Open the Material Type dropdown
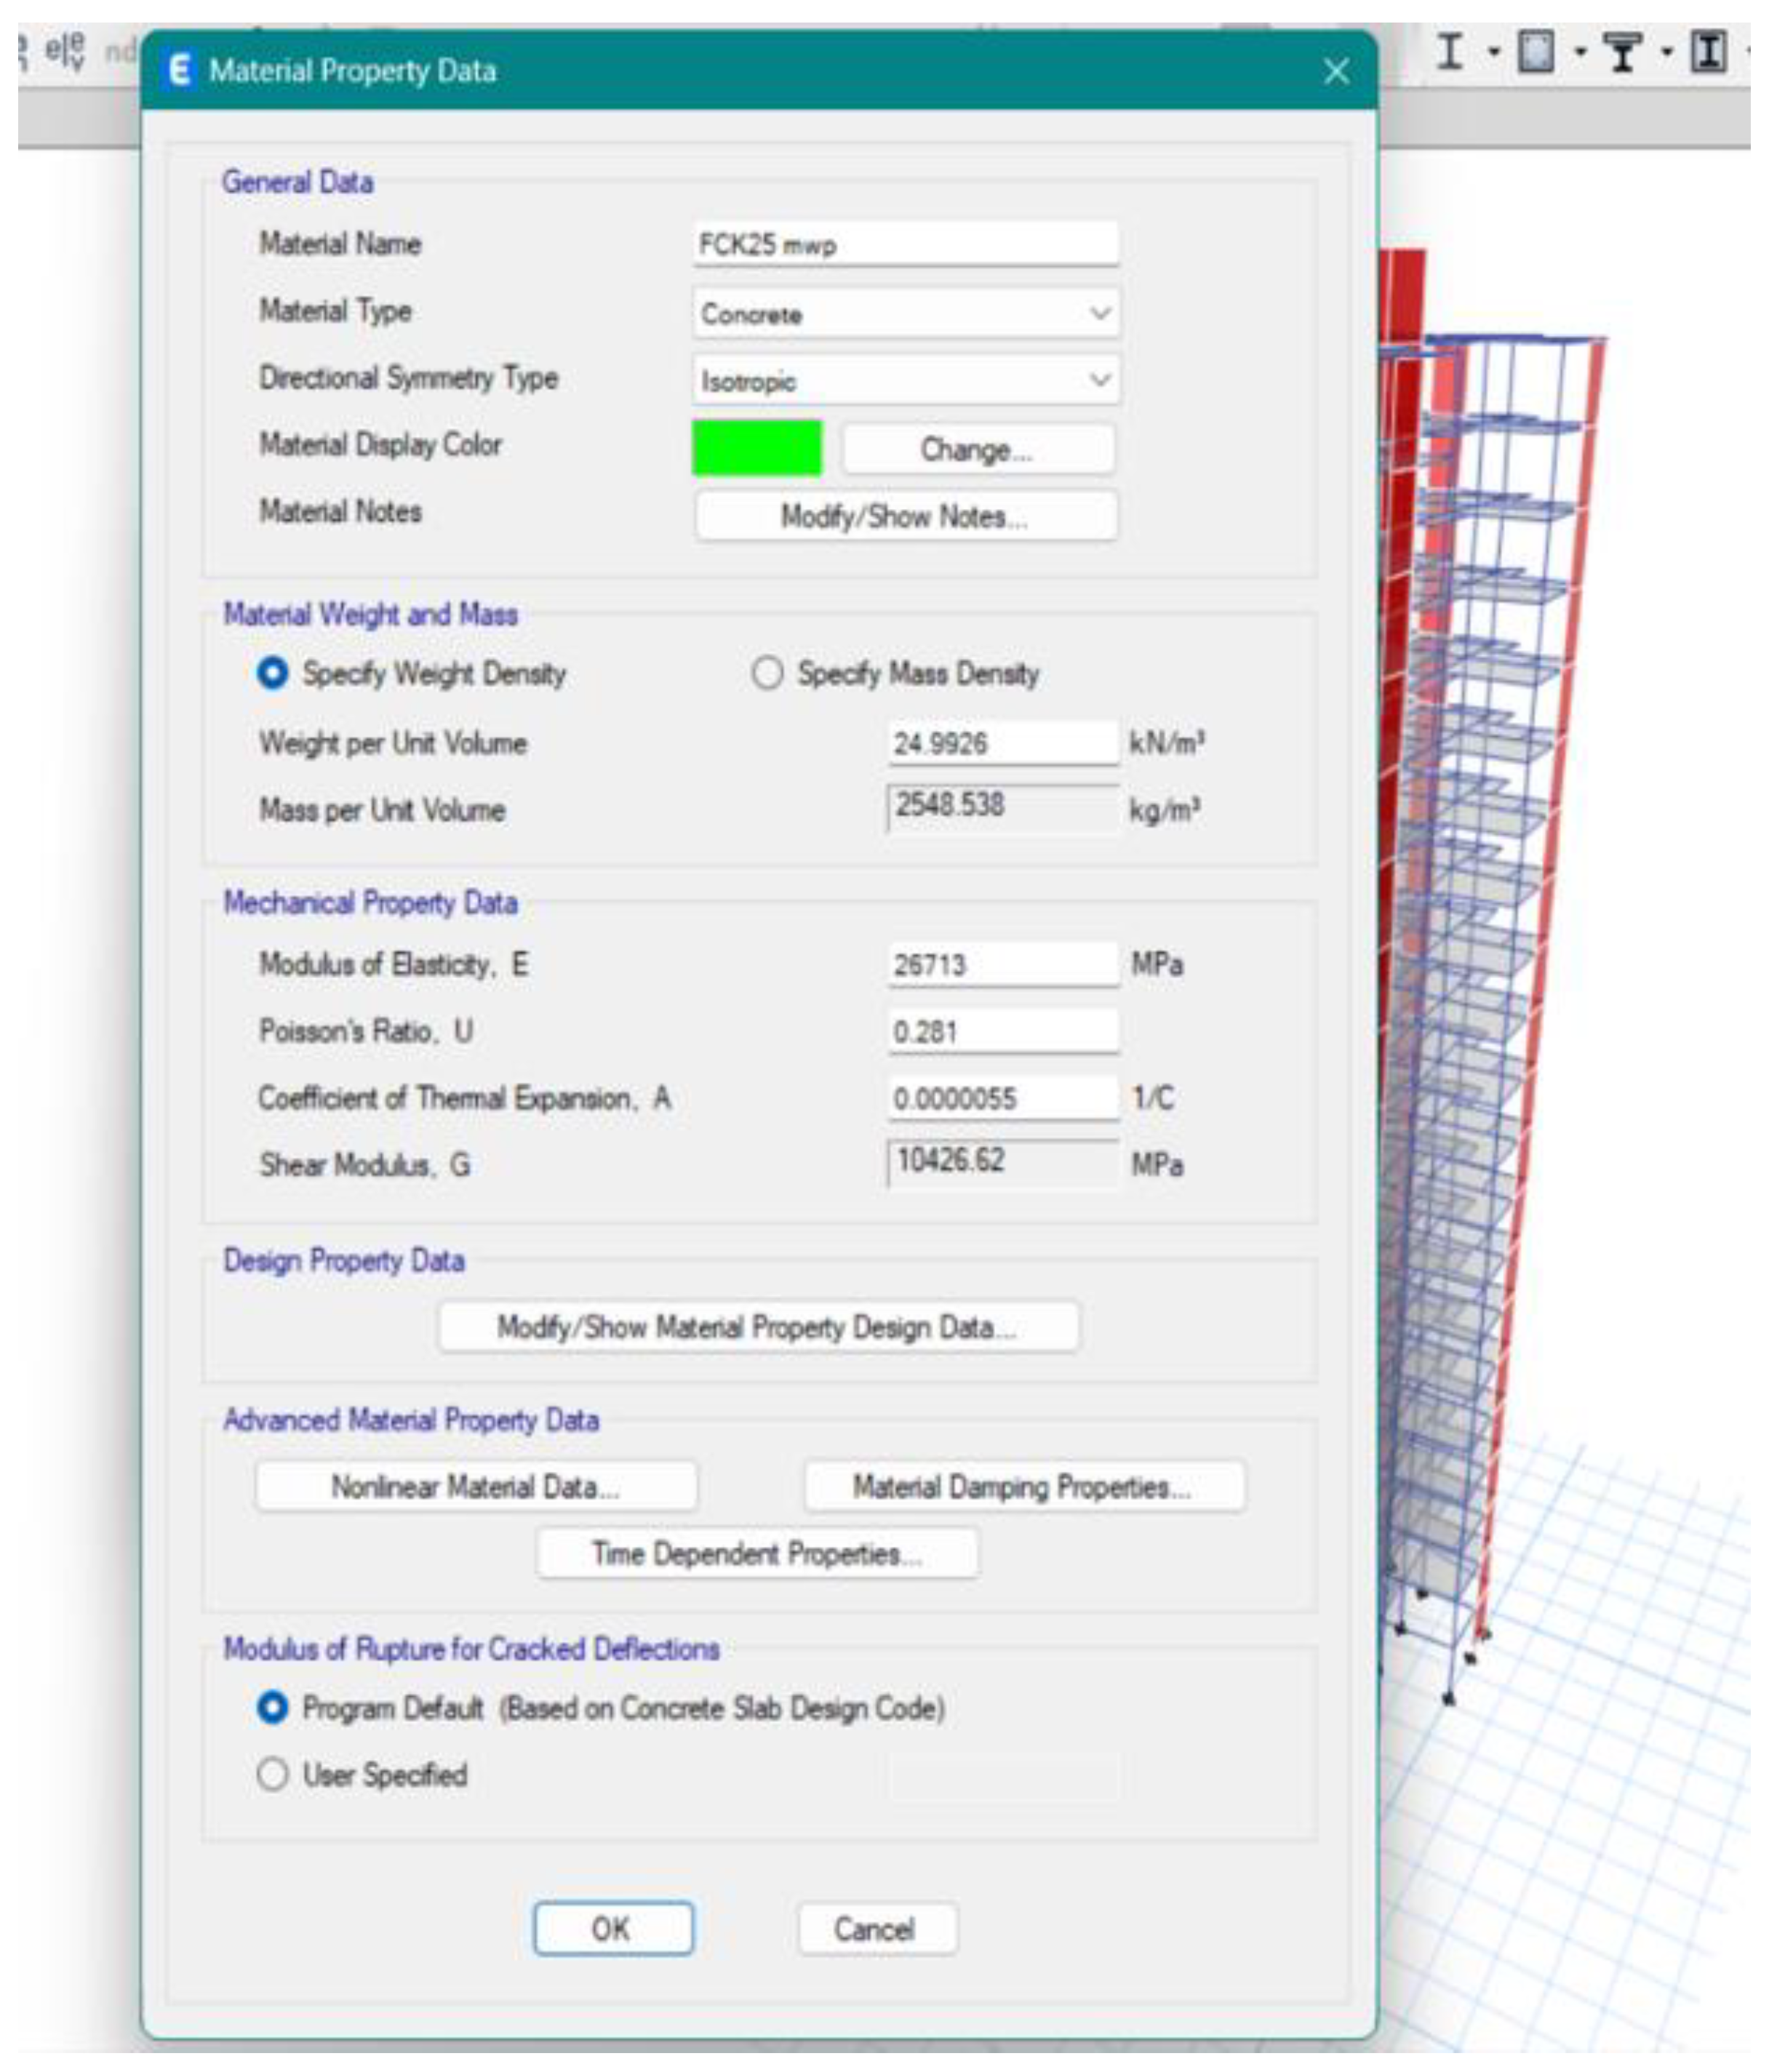 [x=905, y=314]
